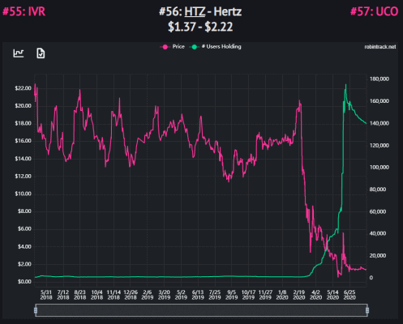
Task: Open robintrack.net attribution link
Action: pyautogui.click(x=380, y=47)
